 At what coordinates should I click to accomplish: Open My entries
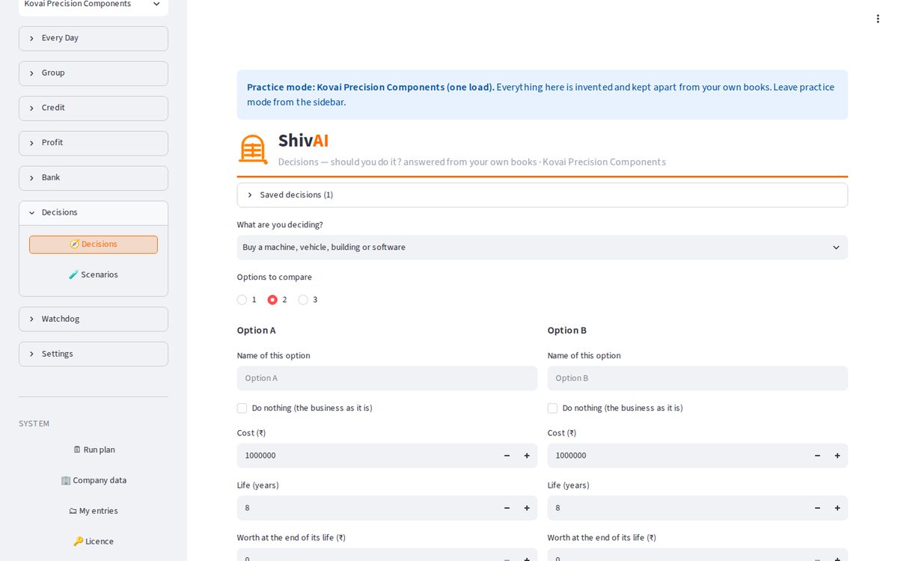click(94, 512)
